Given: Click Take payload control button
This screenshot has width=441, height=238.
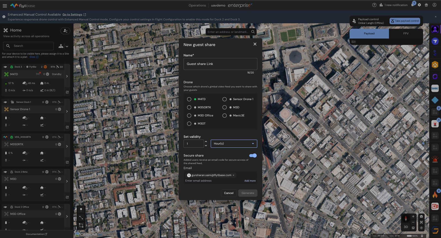Looking at the screenshot, I should tap(405, 21).
